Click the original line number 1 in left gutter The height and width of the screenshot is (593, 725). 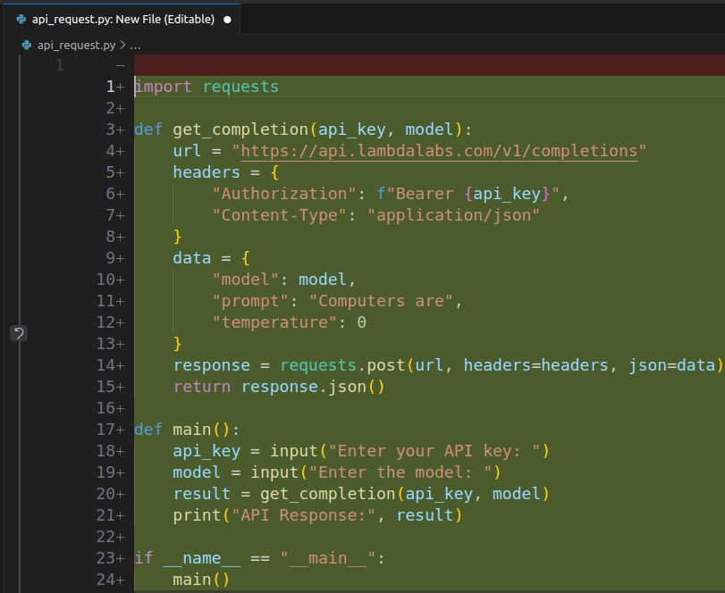[x=59, y=65]
